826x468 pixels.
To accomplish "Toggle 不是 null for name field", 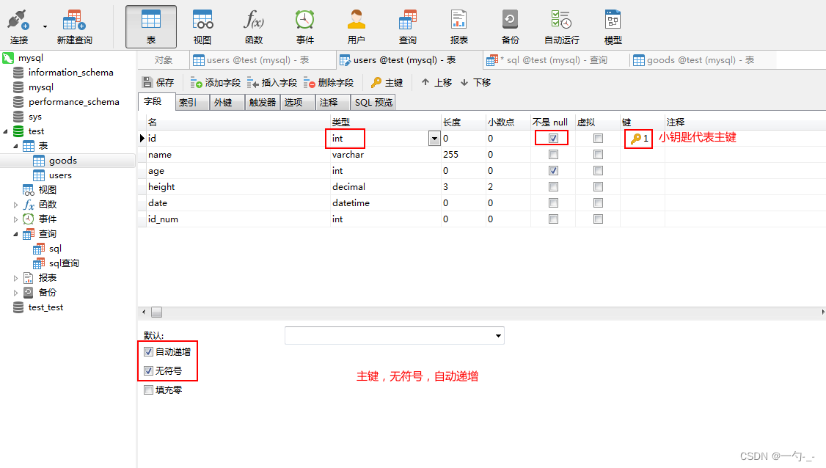I will click(553, 155).
